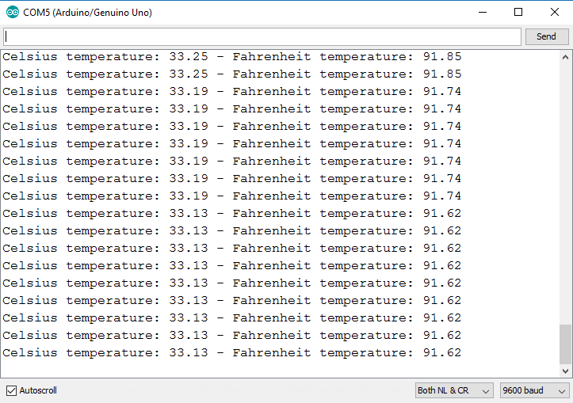The image size is (573, 403).
Task: Click the COM5 (Arduino/Genuino Uno) title text
Action: 87,12
